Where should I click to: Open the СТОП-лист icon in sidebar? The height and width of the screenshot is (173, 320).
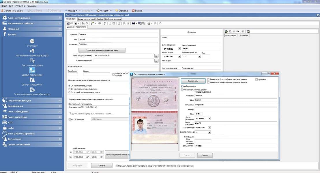(32, 41)
